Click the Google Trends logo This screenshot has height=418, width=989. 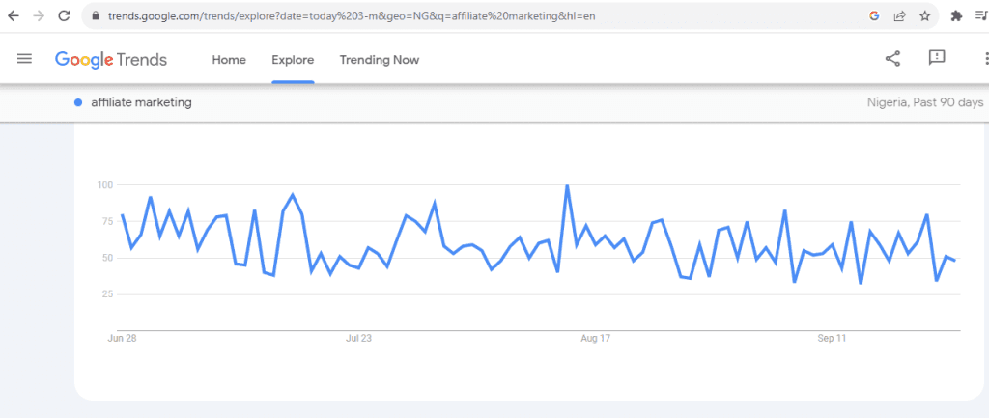pyautogui.click(x=111, y=59)
